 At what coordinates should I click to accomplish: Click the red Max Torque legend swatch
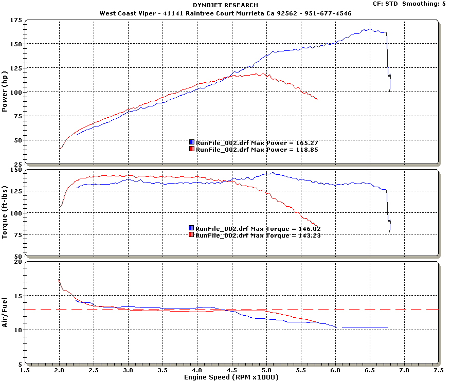point(191,234)
